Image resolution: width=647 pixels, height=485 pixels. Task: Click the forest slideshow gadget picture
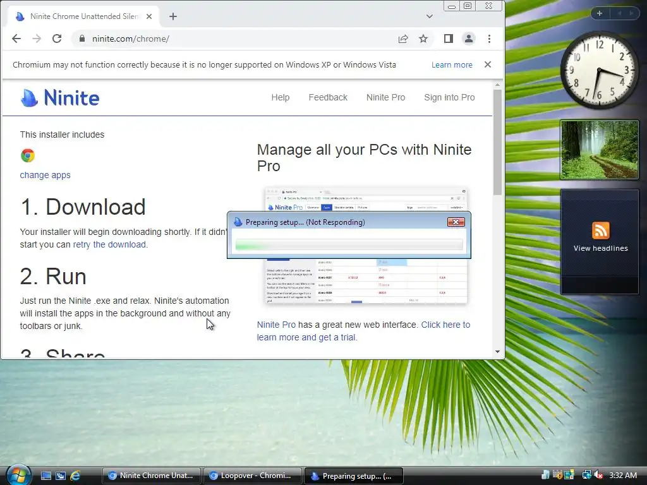[x=599, y=150]
